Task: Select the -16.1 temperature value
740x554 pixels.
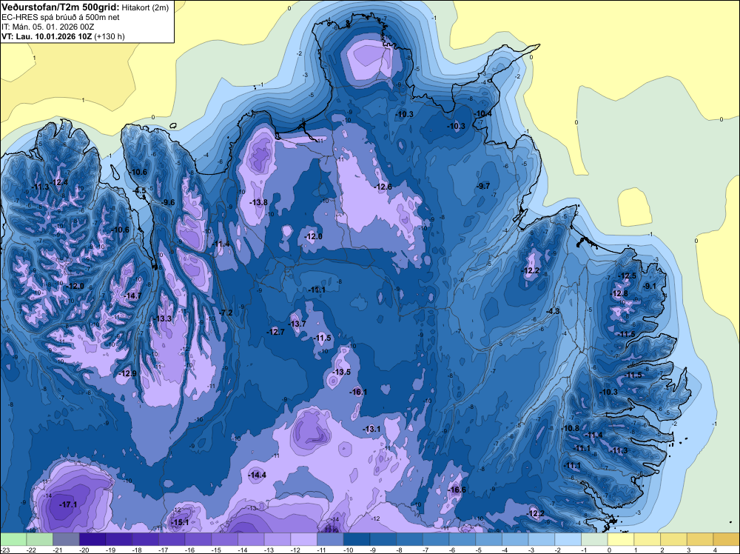Action: tap(359, 392)
